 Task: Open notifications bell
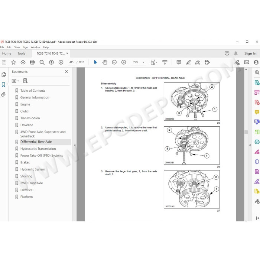235,53
